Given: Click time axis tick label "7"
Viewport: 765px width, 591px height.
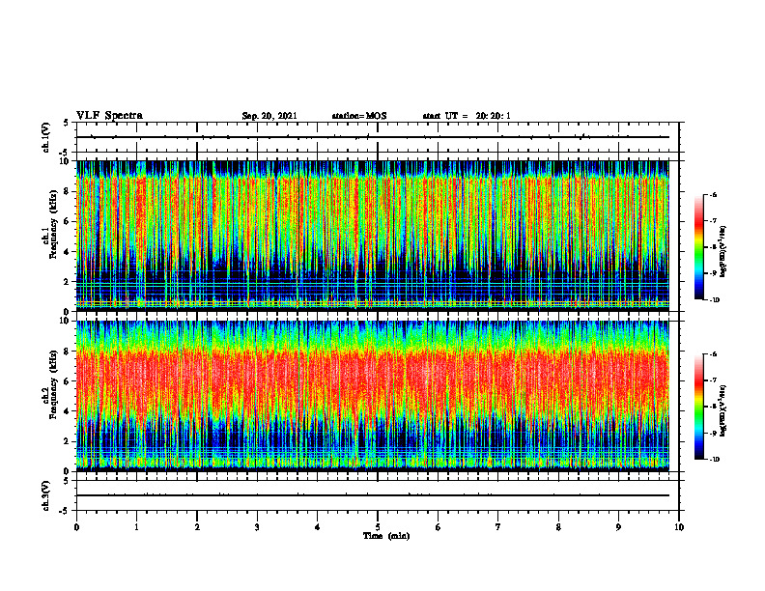Looking at the screenshot, I should (x=498, y=527).
